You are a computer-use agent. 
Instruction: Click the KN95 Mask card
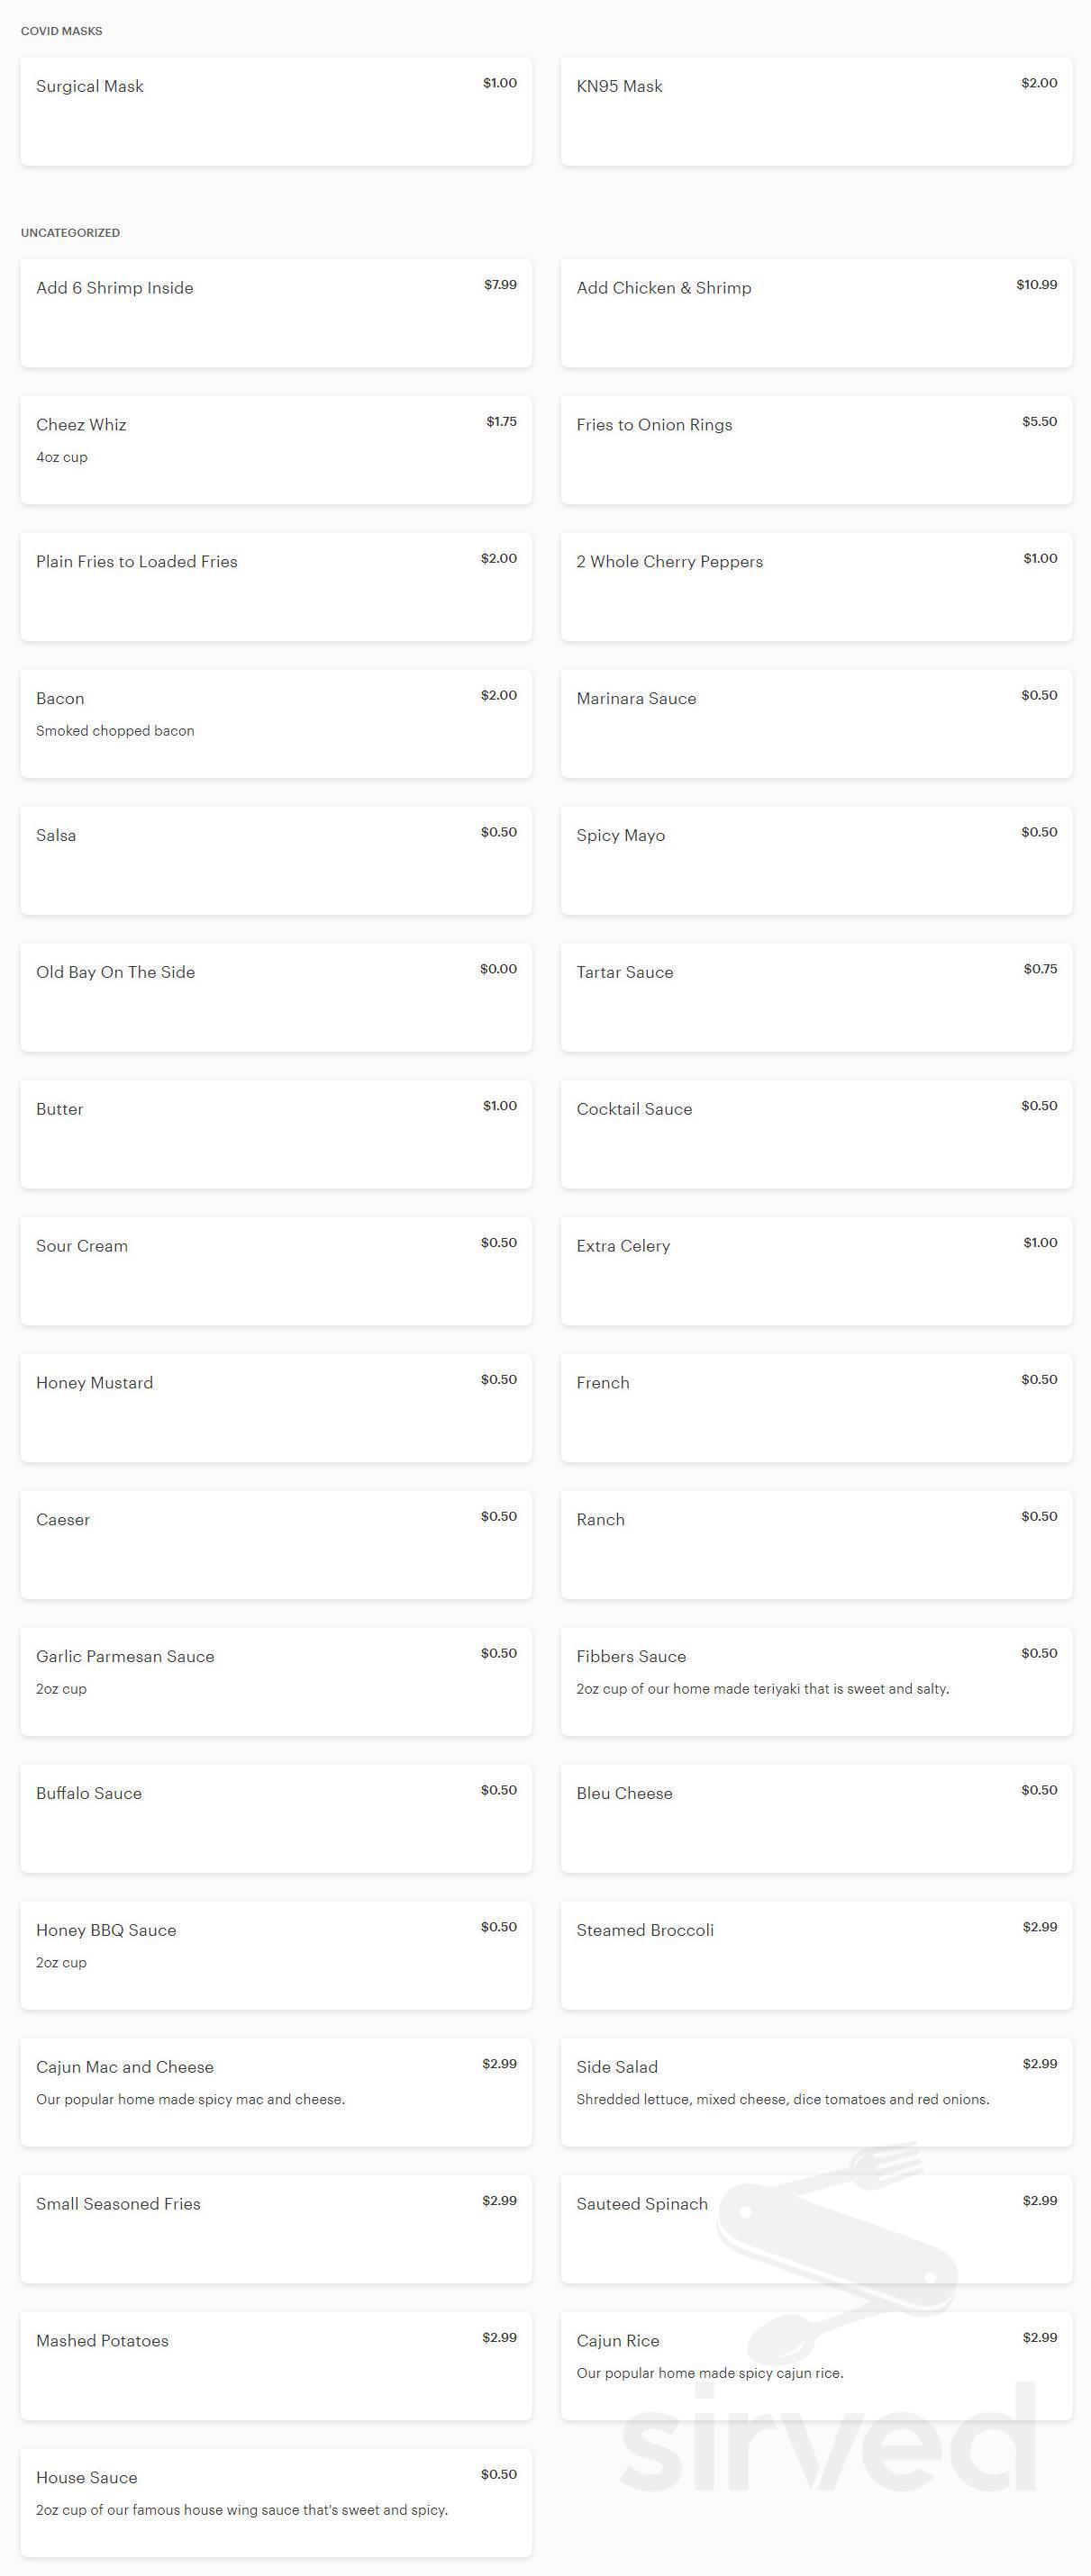815,111
